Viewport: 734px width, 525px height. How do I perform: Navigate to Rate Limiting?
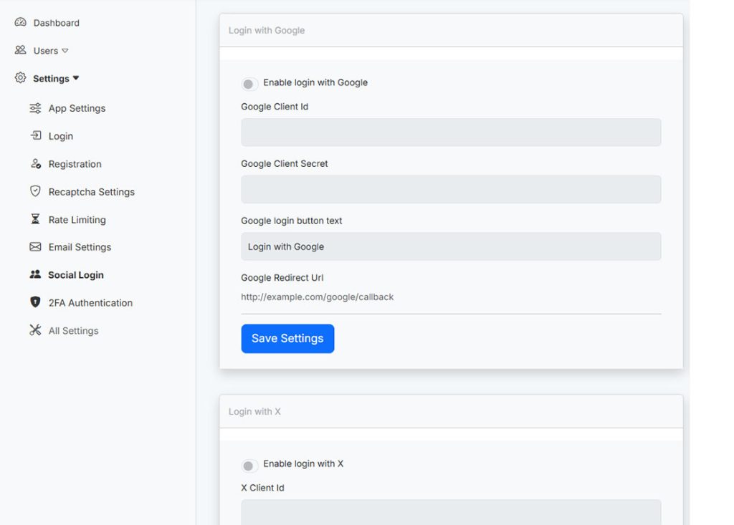pos(77,219)
